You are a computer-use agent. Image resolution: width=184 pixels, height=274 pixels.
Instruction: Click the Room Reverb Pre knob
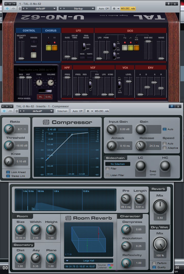click(125, 199)
